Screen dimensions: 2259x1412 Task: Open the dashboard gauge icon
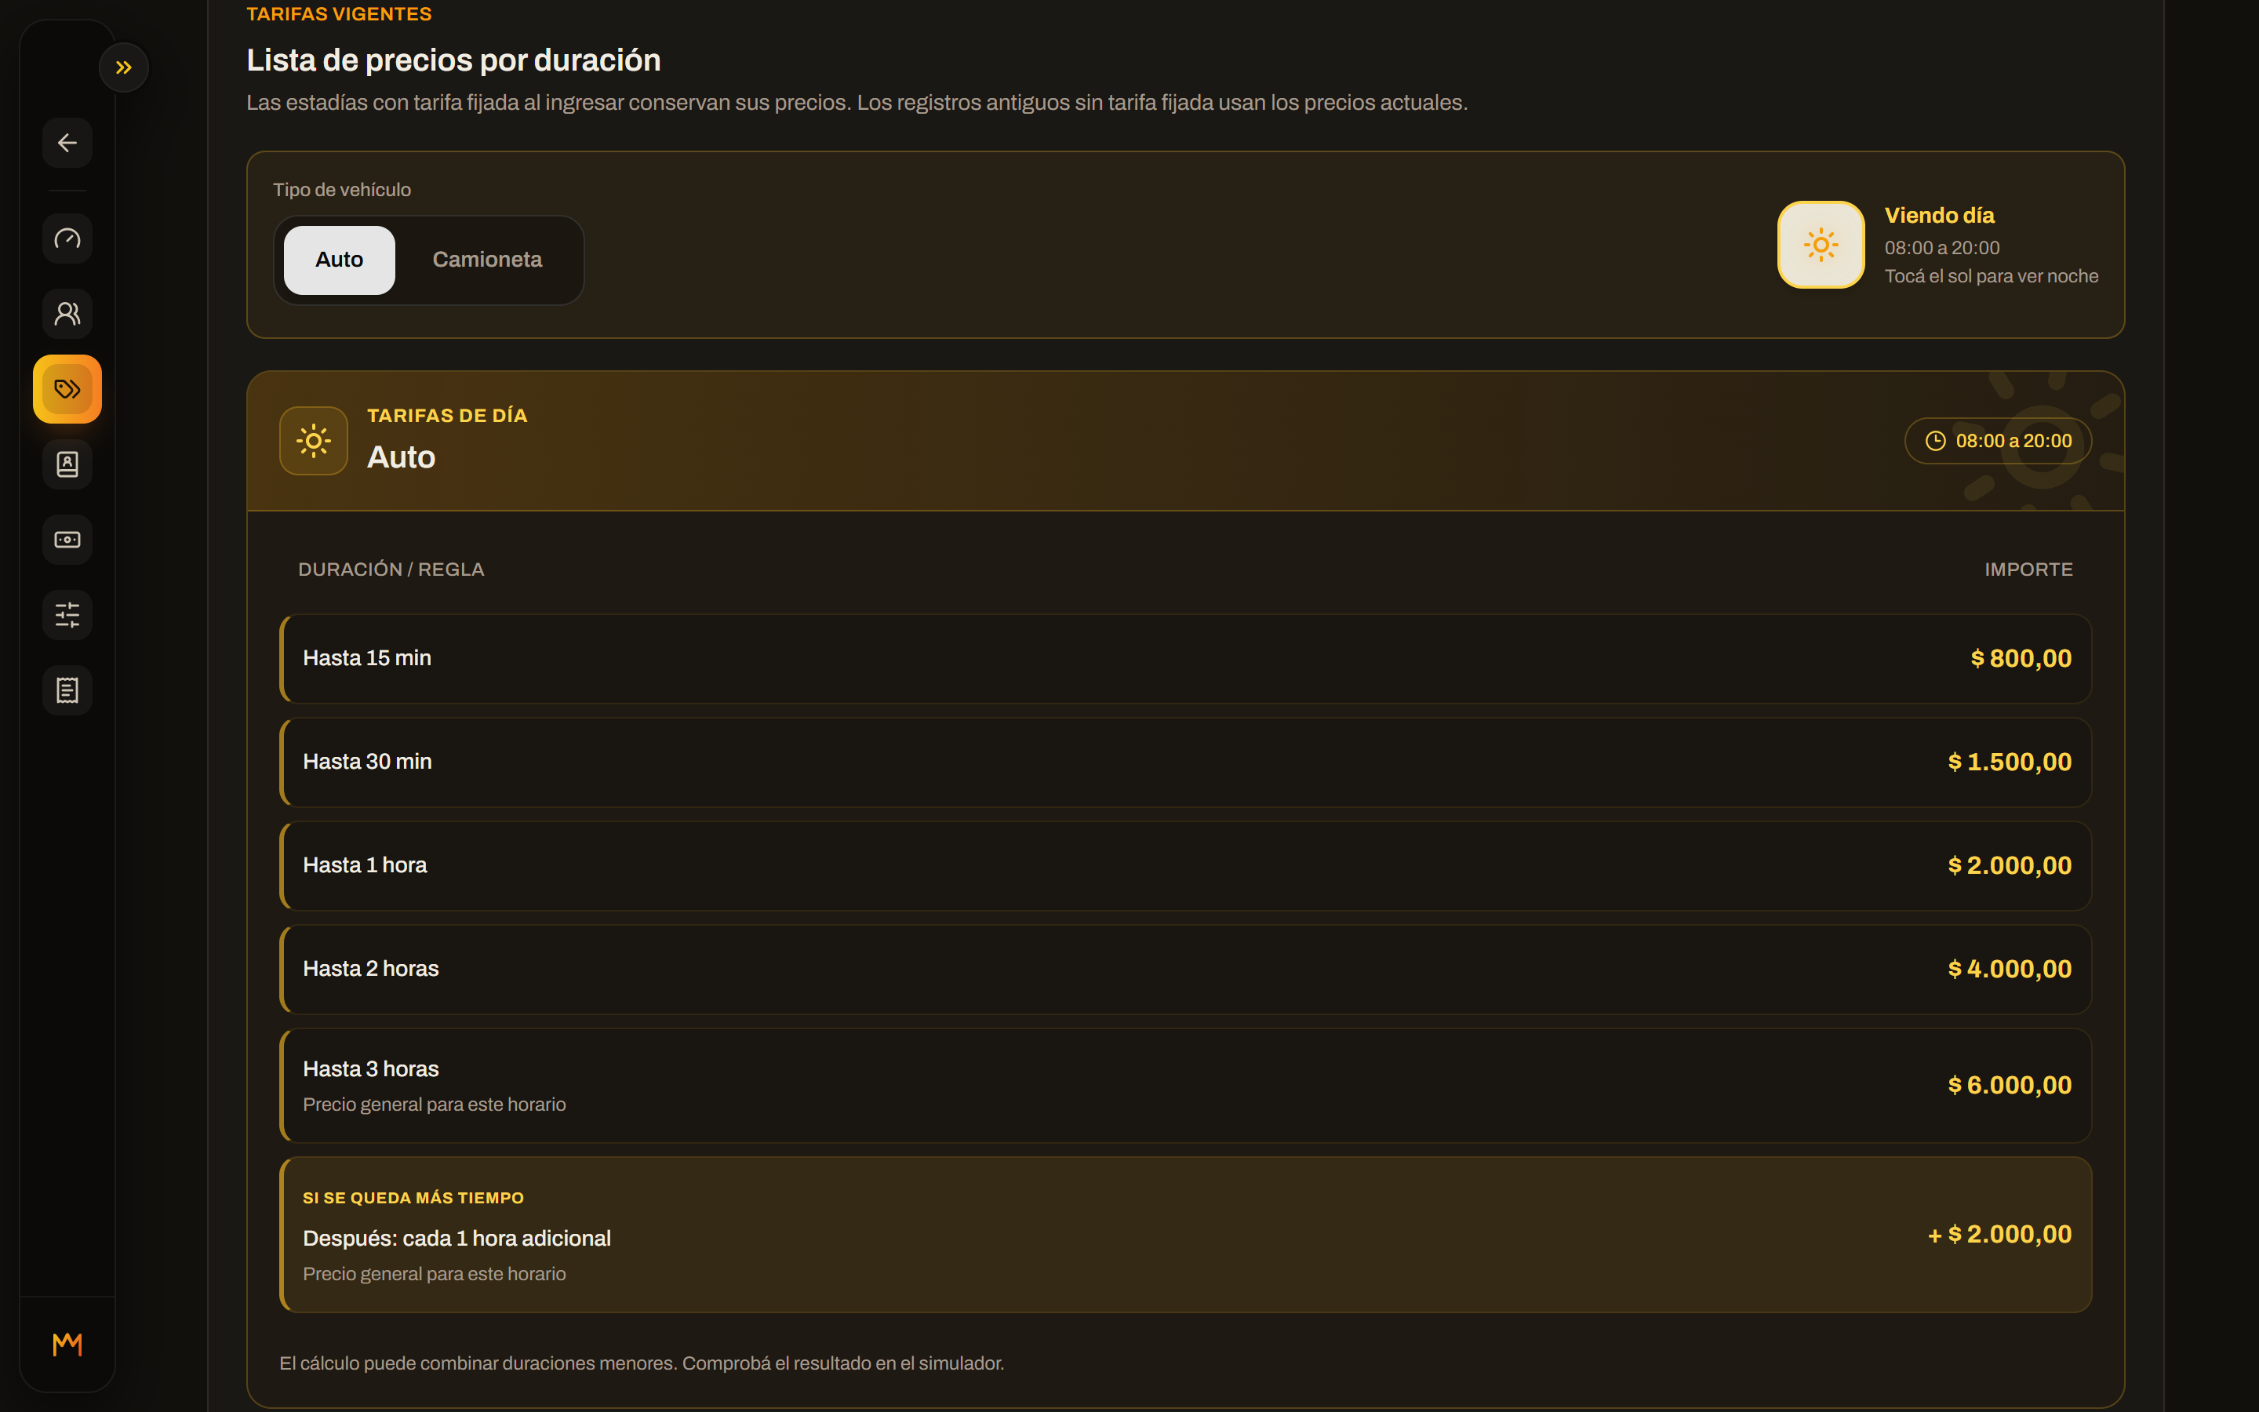point(67,238)
